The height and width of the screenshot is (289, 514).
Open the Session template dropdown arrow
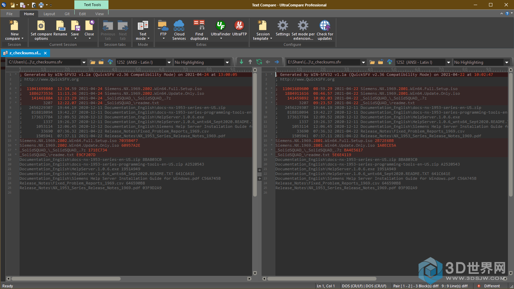coord(271,38)
